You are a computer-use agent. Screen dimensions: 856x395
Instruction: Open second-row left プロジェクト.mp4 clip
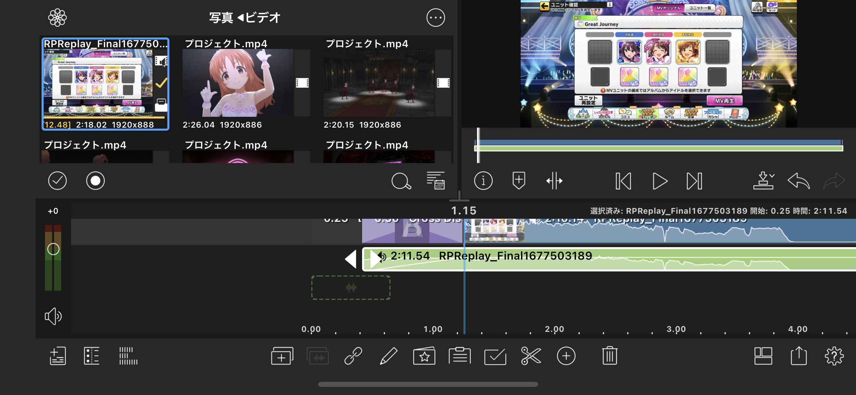pyautogui.click(x=105, y=151)
